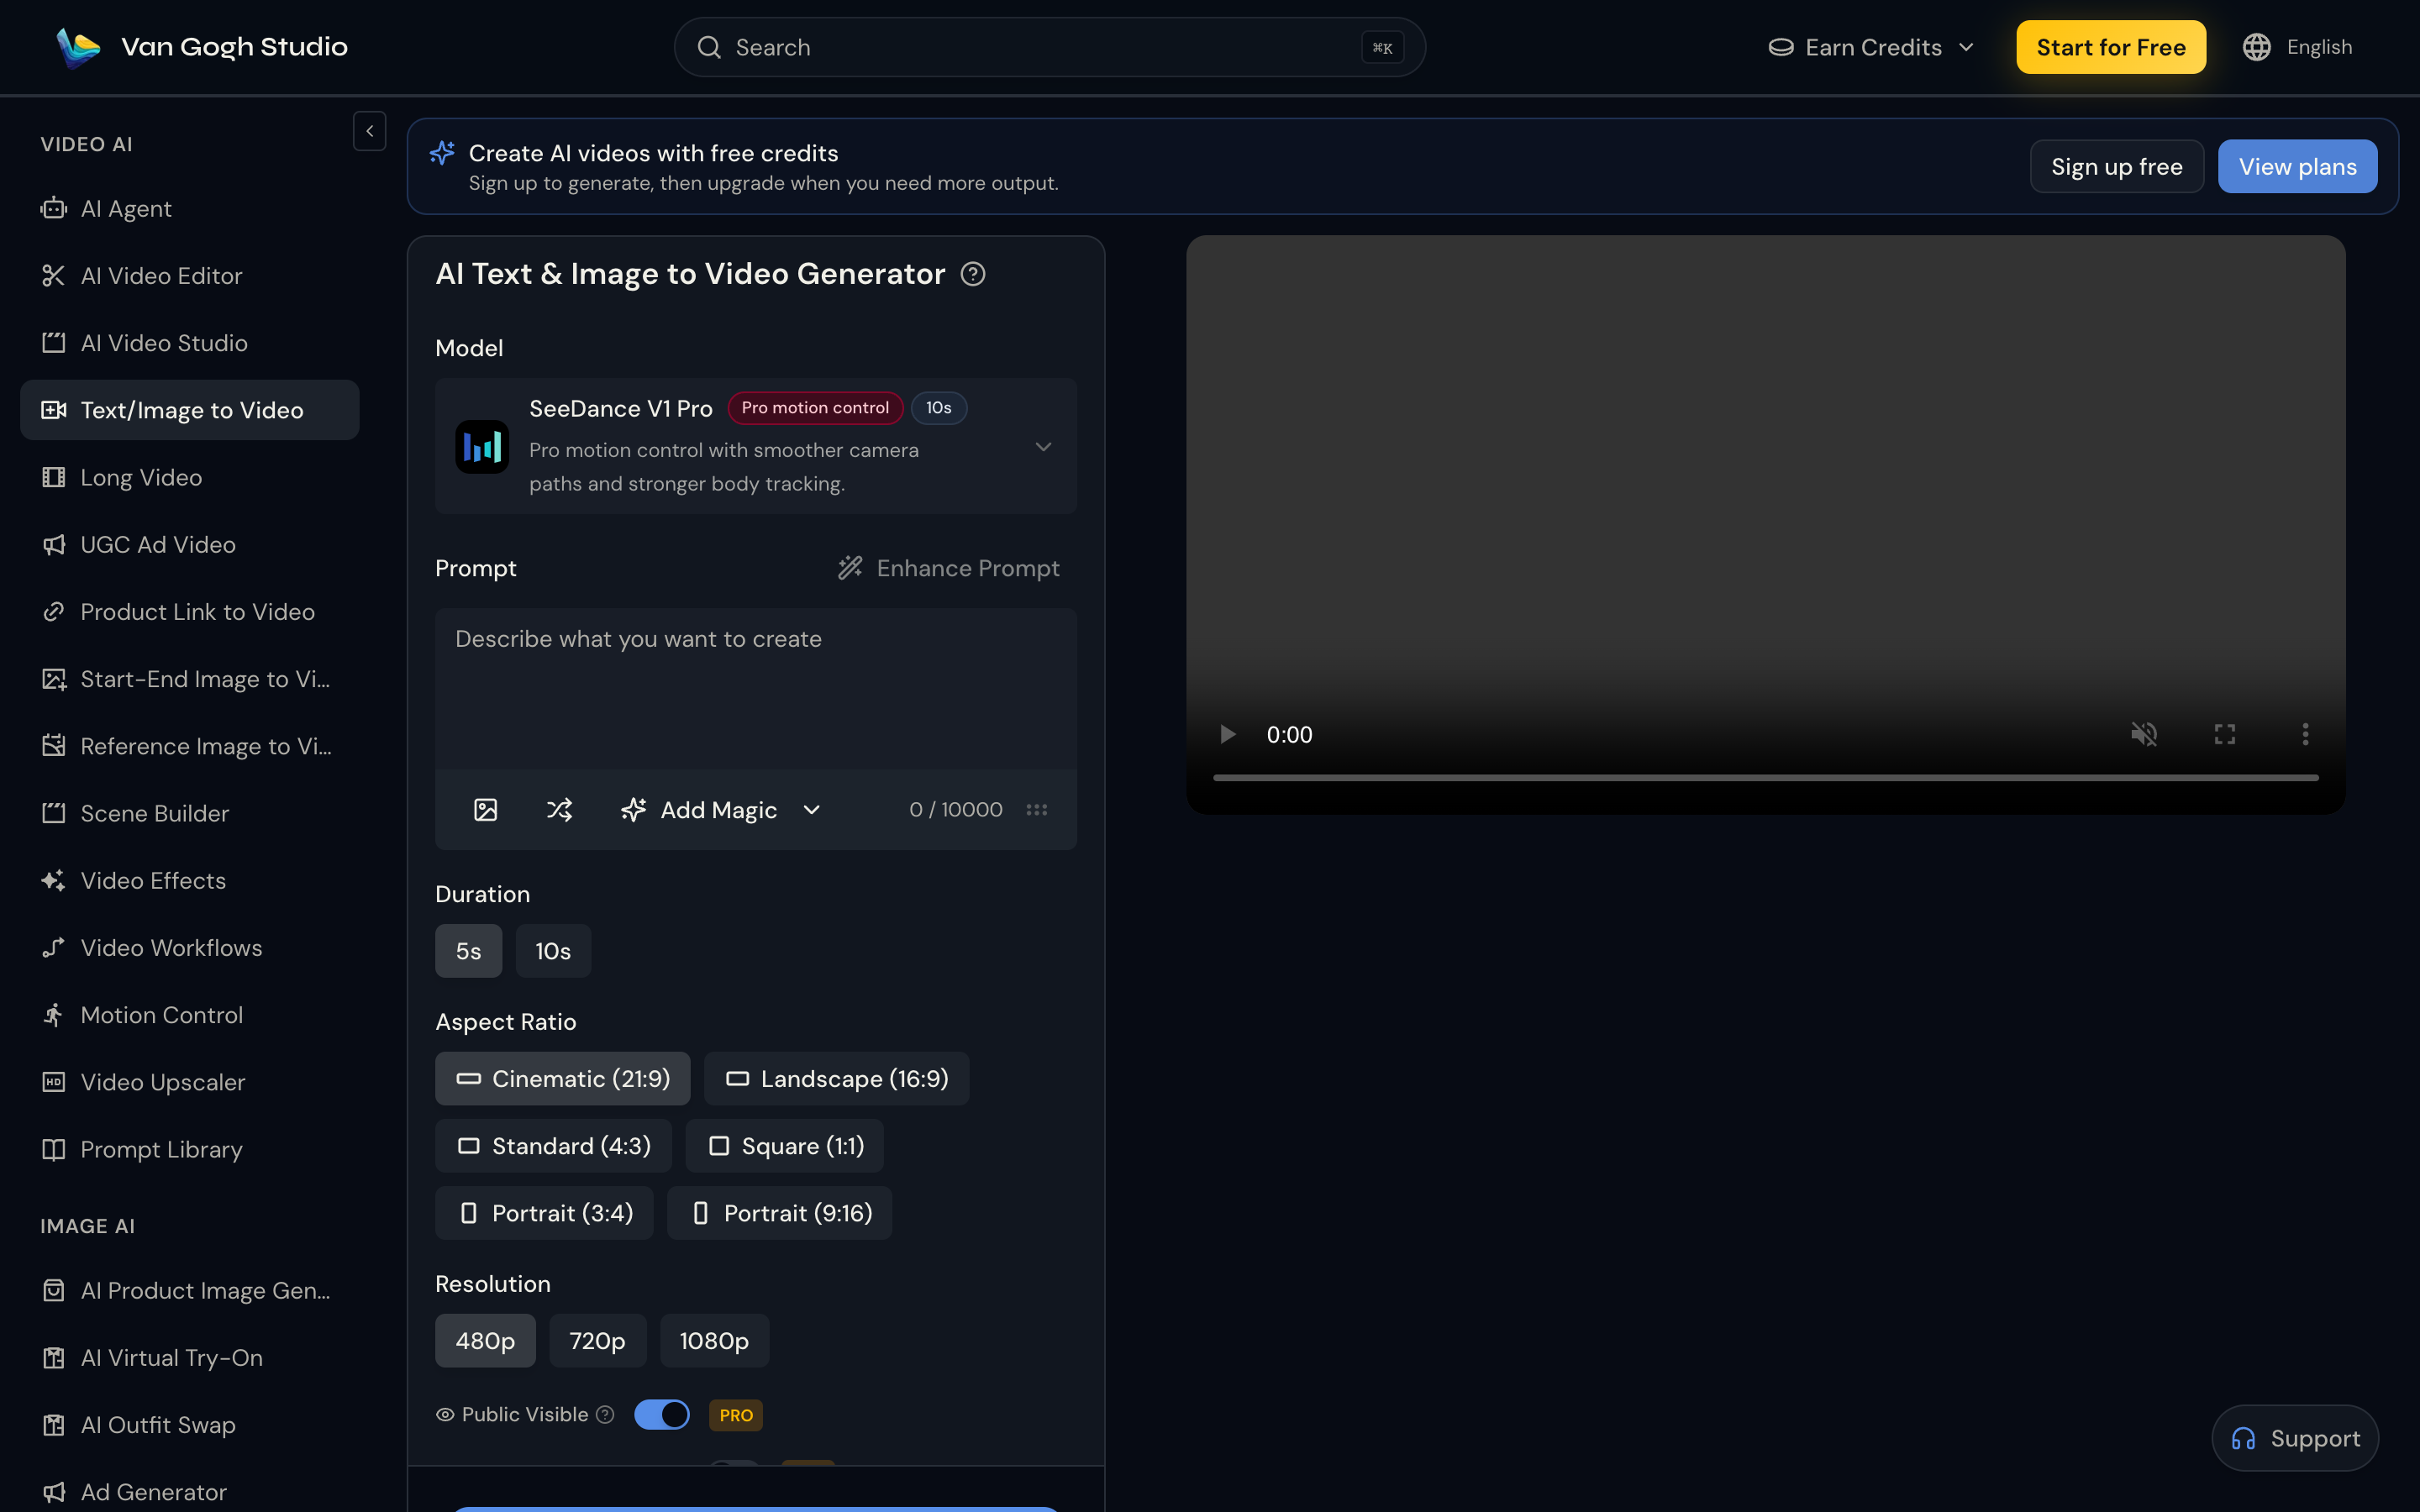Collapse the sidebar with the arrow button
Viewport: 2420px width, 1512px height.
point(369,131)
